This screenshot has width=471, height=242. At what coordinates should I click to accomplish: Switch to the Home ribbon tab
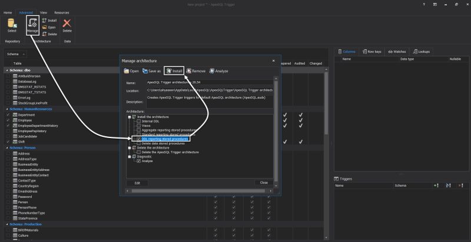(8, 12)
